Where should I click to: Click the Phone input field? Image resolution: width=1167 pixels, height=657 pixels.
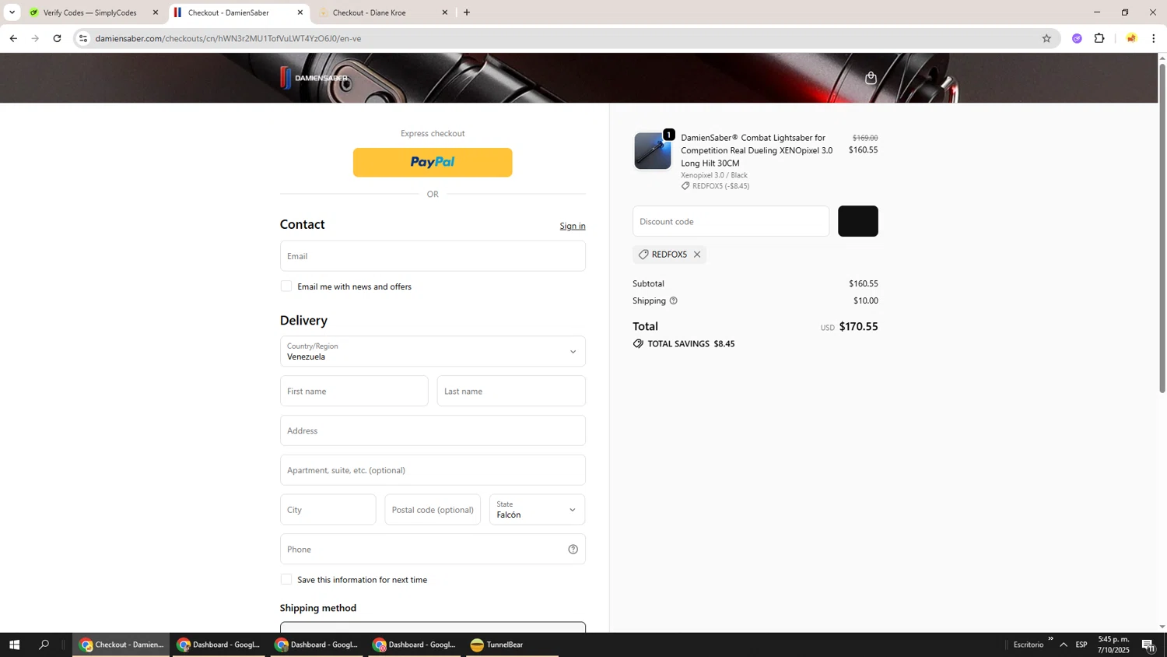click(x=433, y=550)
